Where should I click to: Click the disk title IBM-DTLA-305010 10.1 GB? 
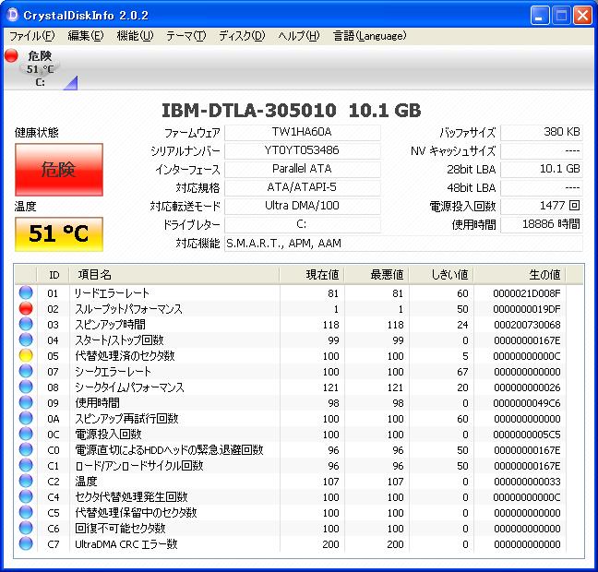292,111
